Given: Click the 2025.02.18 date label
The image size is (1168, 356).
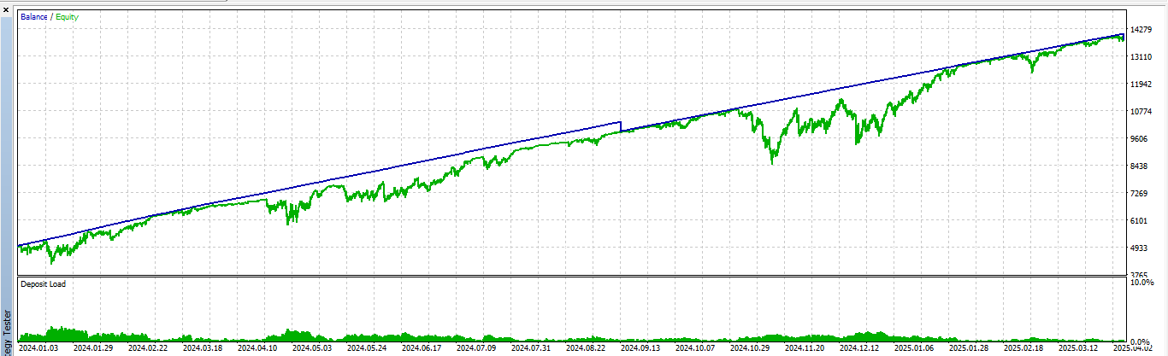Looking at the screenshot, I should pos(1024,348).
